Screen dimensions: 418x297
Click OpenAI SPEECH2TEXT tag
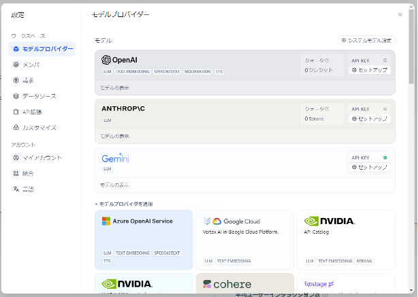[x=167, y=72]
